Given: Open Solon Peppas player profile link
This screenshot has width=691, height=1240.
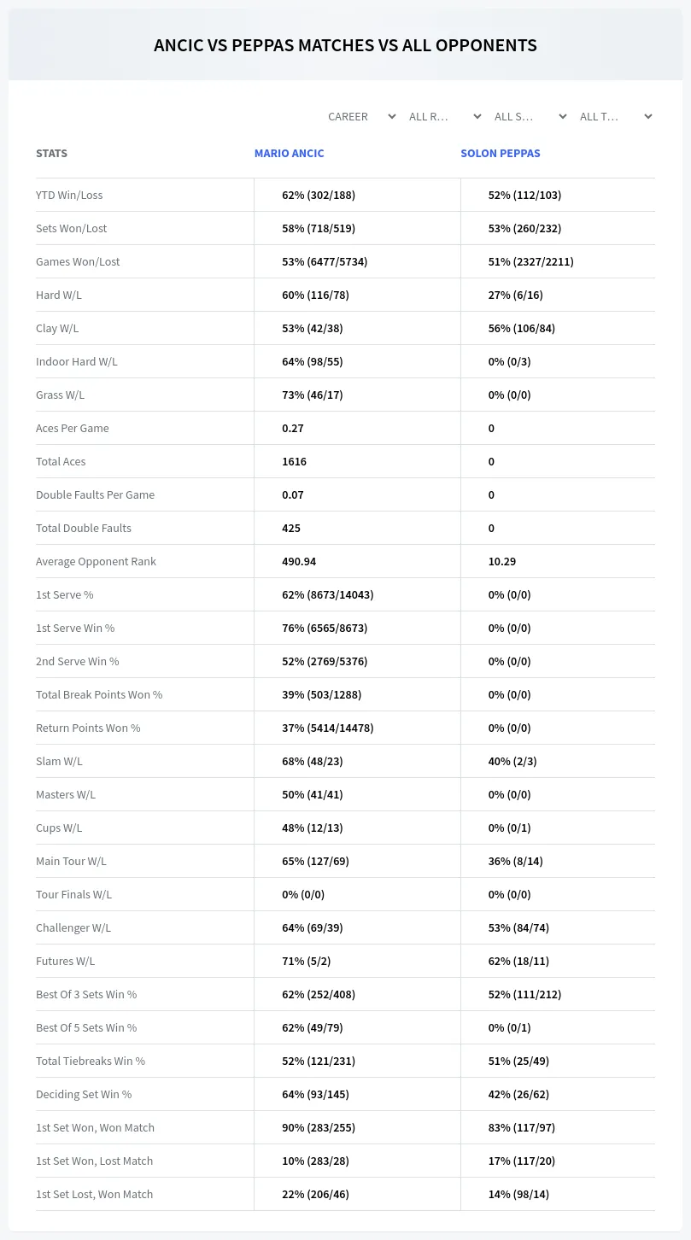Looking at the screenshot, I should [x=501, y=154].
